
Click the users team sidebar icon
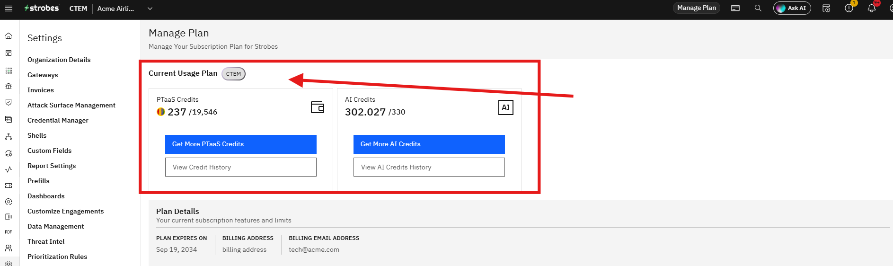[9, 248]
